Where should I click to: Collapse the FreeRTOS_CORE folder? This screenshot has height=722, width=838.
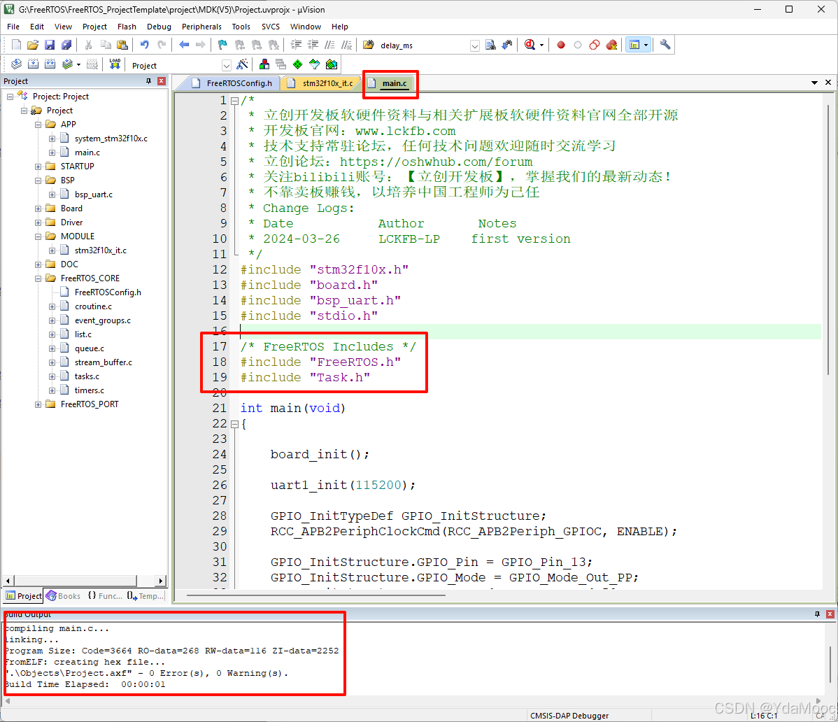[38, 278]
